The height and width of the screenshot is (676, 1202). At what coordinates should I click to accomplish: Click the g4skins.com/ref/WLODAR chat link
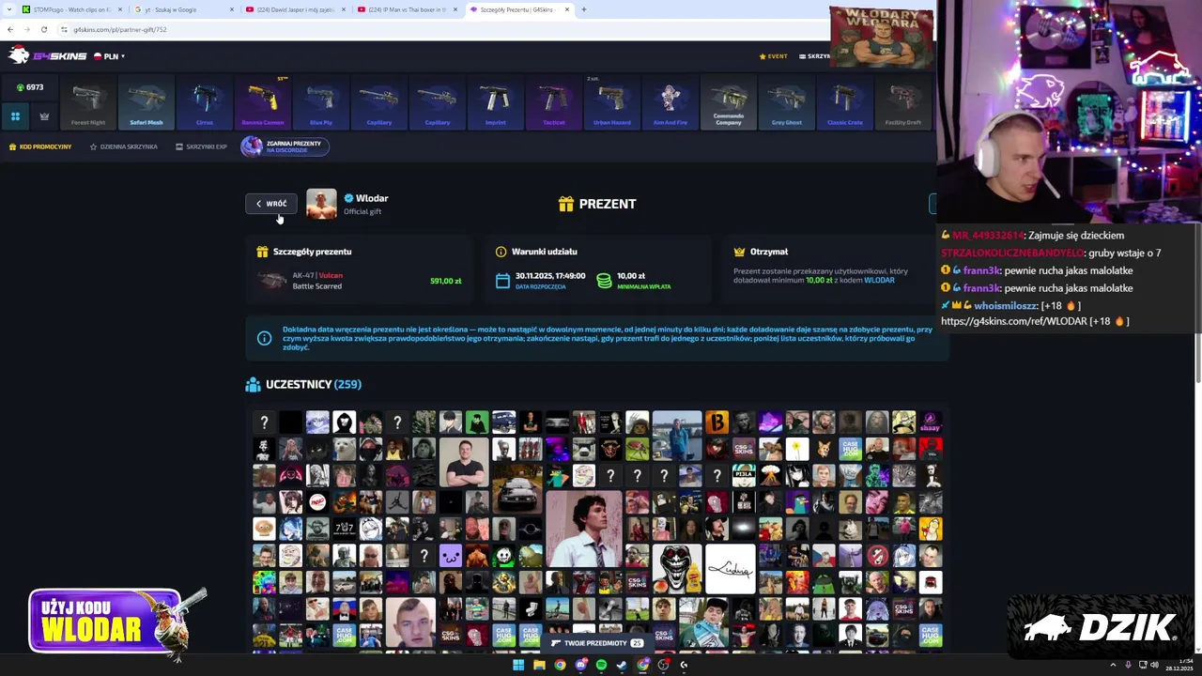pos(1013,321)
